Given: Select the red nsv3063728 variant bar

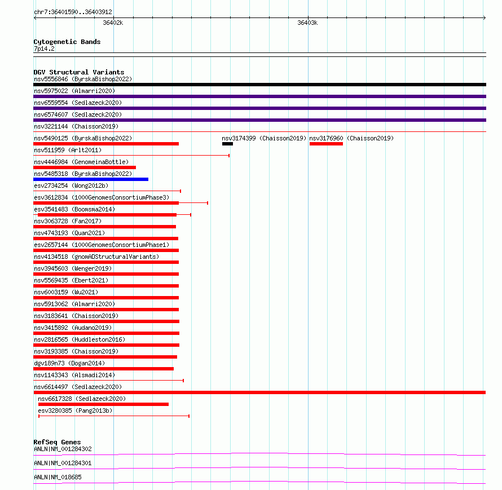Looking at the screenshot, I should tap(105, 227).
